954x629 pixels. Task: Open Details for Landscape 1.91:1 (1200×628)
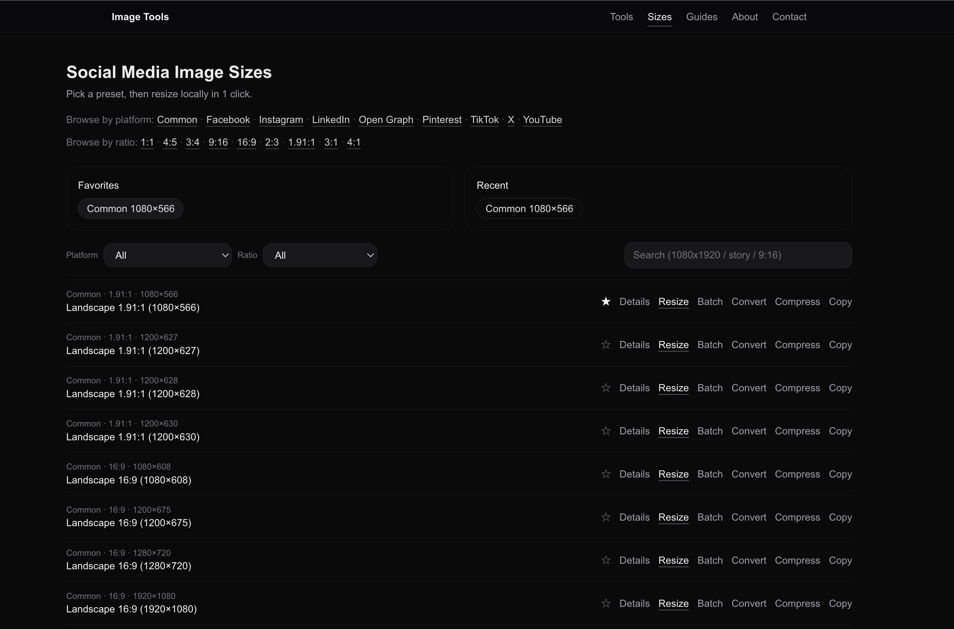coord(634,388)
